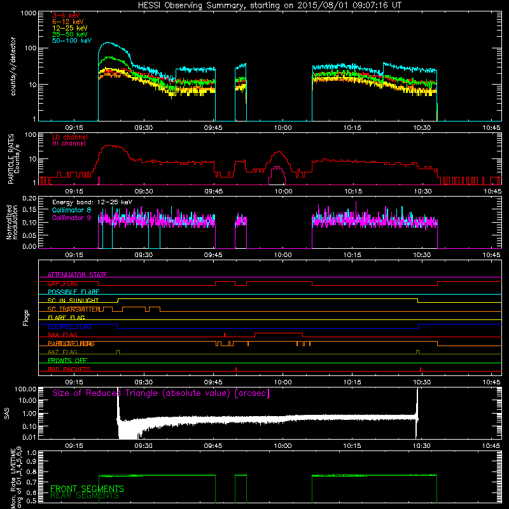Screen dimensions: 509x509
Task: Select the SAA_FLAG label
Action: (62, 335)
